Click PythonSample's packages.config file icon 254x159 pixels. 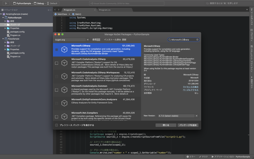point(8,32)
